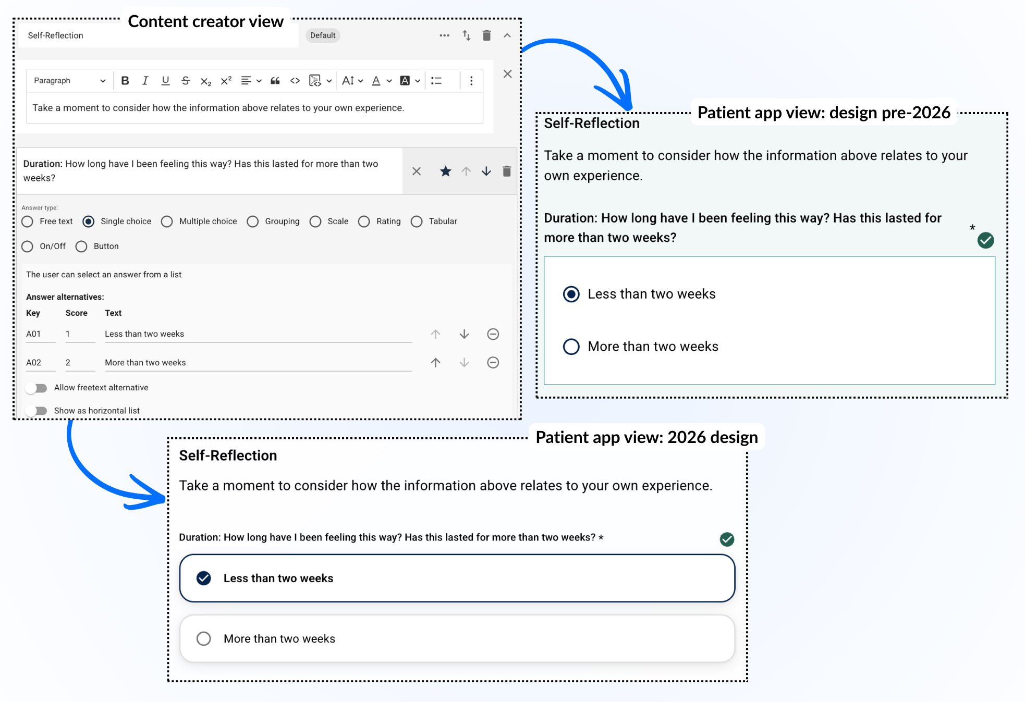The height and width of the screenshot is (702, 1025).
Task: Delete the Self-Reflection section using the header trash icon
Action: click(486, 35)
